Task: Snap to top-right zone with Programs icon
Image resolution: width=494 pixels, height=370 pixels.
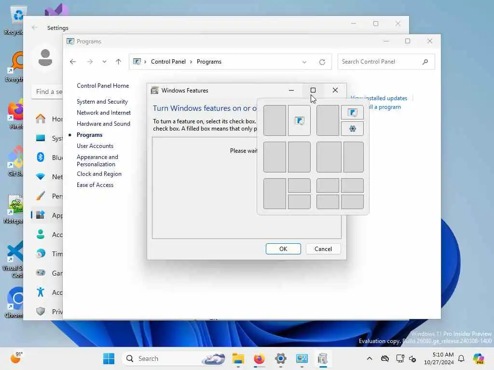Action: pyautogui.click(x=352, y=112)
